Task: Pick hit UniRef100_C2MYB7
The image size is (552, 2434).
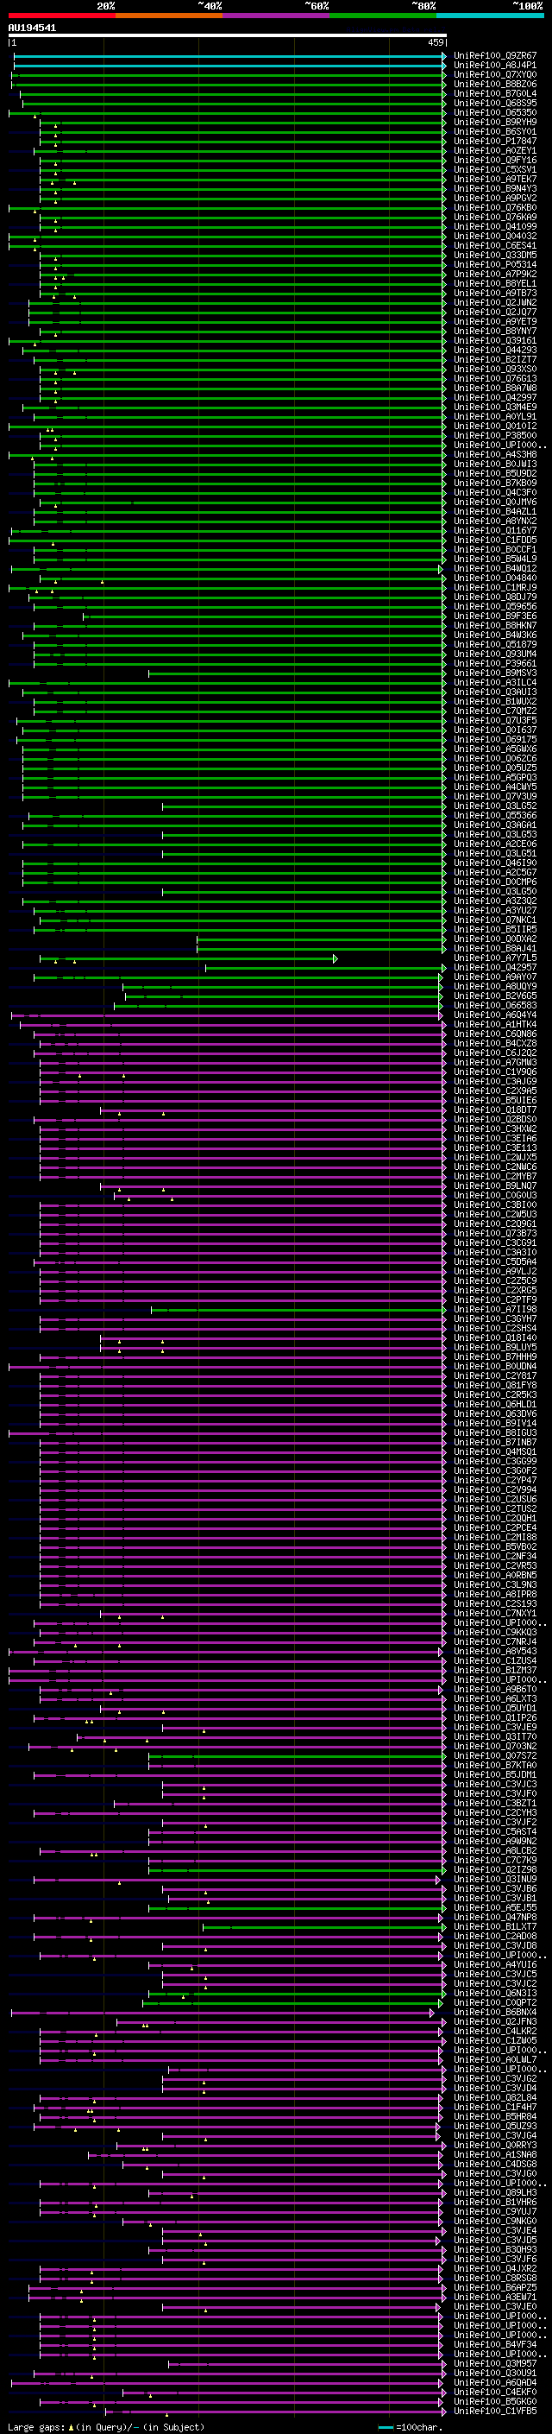Action: [x=494, y=1176]
